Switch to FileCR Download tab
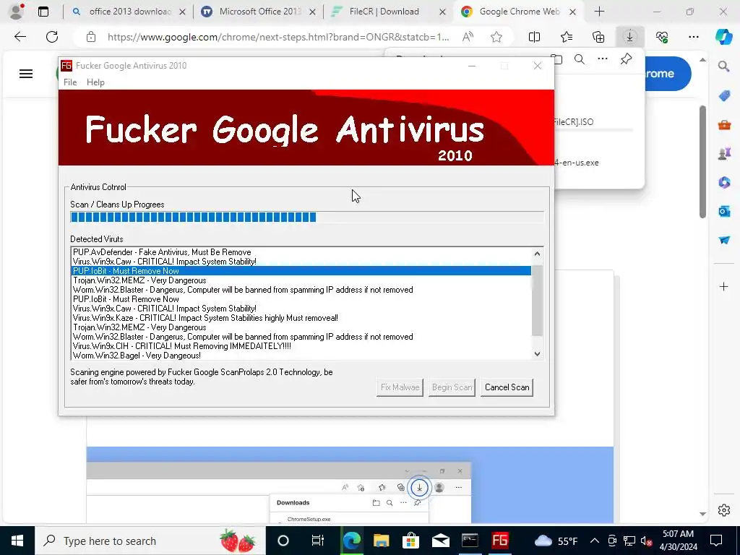Image resolution: width=740 pixels, height=555 pixels. click(388, 12)
